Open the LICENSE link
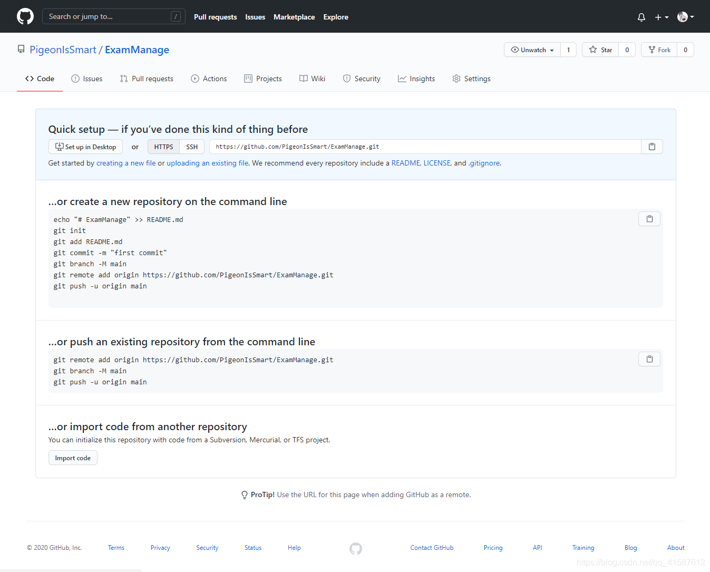The height and width of the screenshot is (572, 710). click(x=437, y=163)
